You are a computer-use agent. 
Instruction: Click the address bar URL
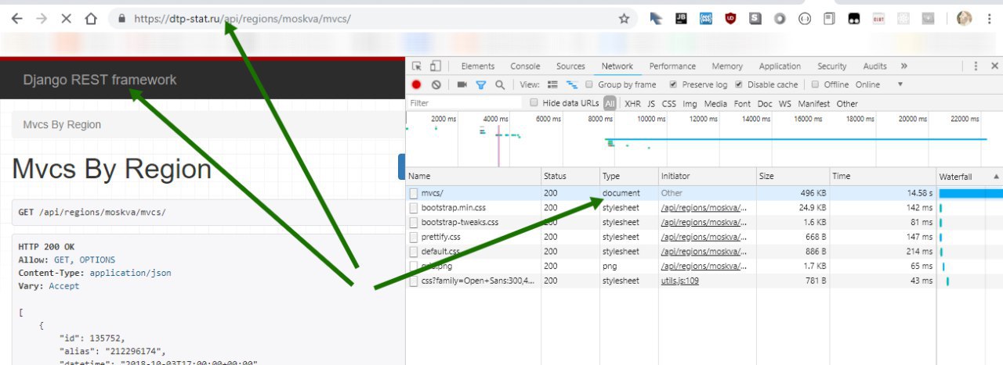(243, 19)
